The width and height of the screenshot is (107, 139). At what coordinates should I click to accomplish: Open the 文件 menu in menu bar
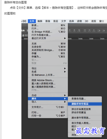pyautogui.click(x=32, y=21)
